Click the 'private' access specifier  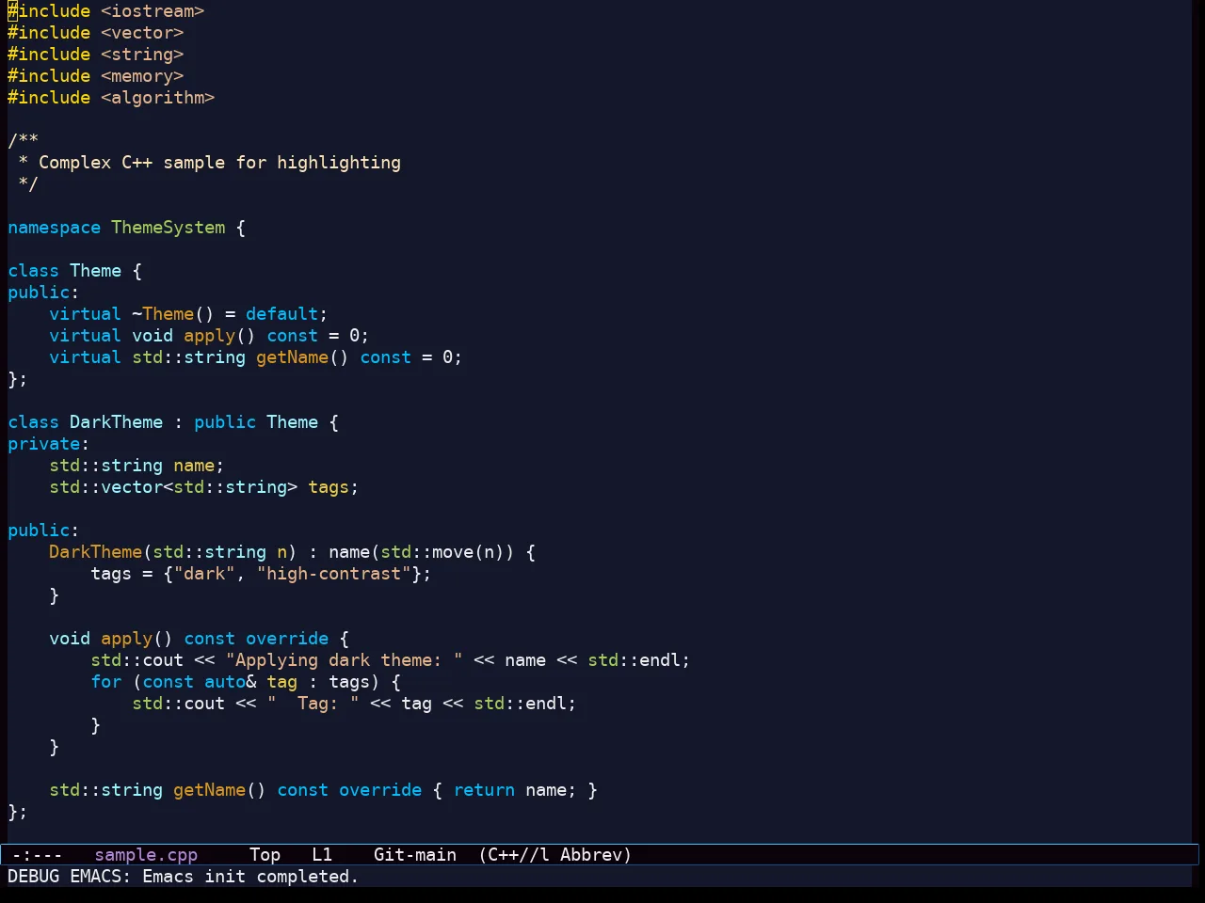tap(43, 444)
